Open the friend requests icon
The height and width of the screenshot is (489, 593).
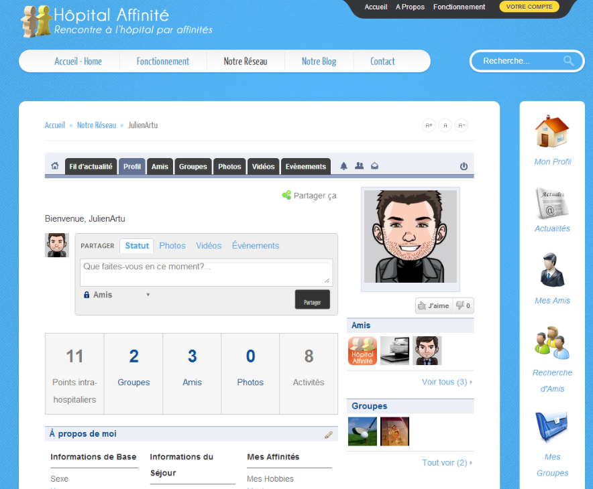(x=360, y=166)
